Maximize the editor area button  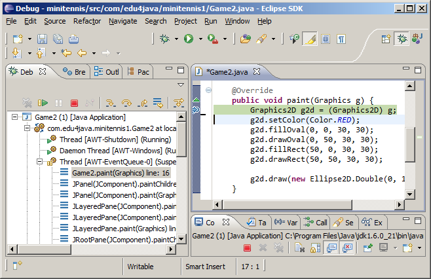(x=417, y=70)
